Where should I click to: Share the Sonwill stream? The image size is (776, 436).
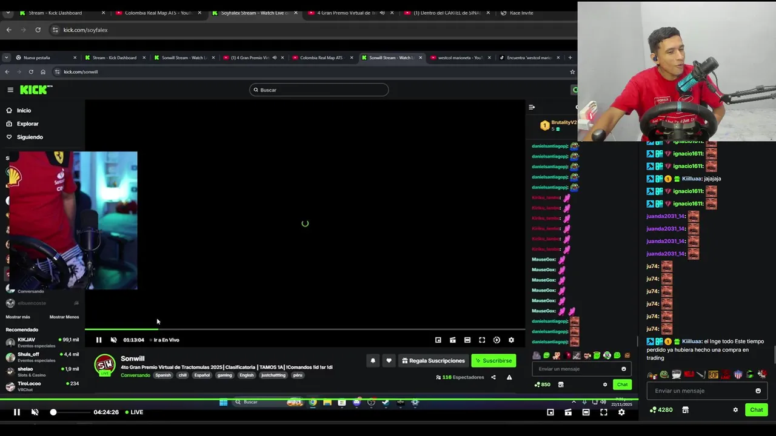coord(493,377)
